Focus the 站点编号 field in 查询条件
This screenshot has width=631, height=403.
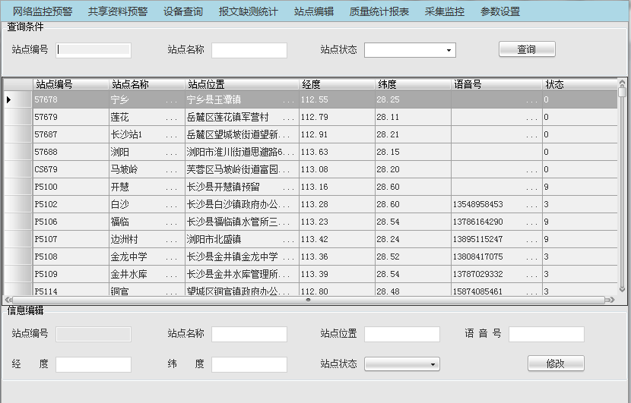click(94, 50)
